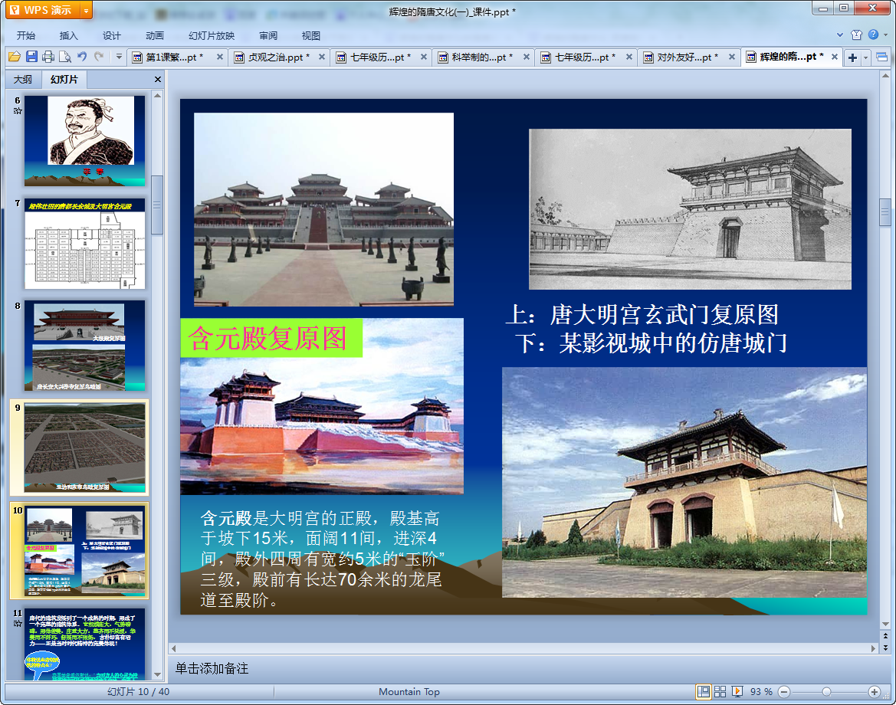
Task: Click the Print icon
Action: pyautogui.click(x=48, y=57)
